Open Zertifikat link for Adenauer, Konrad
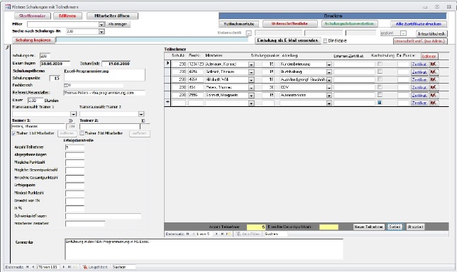This screenshot has height=272, width=457. (x=419, y=64)
